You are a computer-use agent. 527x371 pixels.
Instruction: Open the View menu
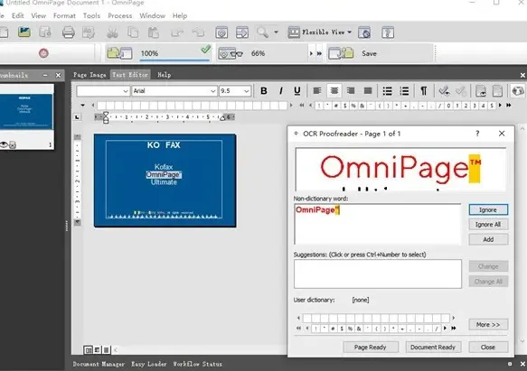tap(38, 15)
